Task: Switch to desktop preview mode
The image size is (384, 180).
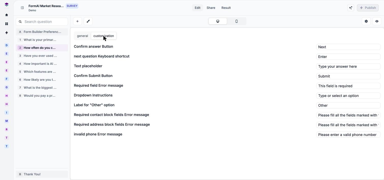Action: coord(218,21)
